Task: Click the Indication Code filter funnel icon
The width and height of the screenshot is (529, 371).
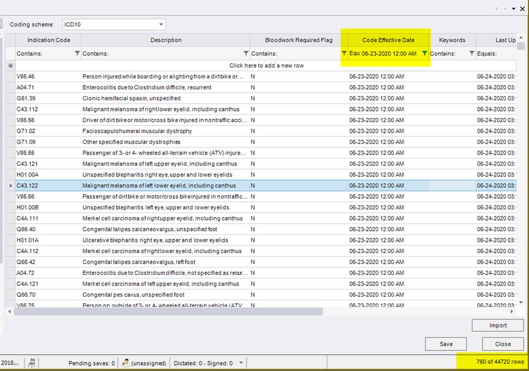Action: 77,54
